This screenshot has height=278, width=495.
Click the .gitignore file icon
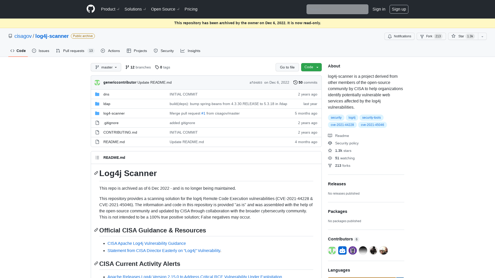97,123
